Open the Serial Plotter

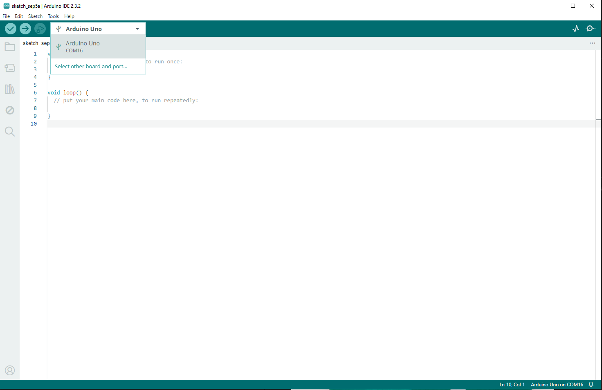[x=576, y=29]
